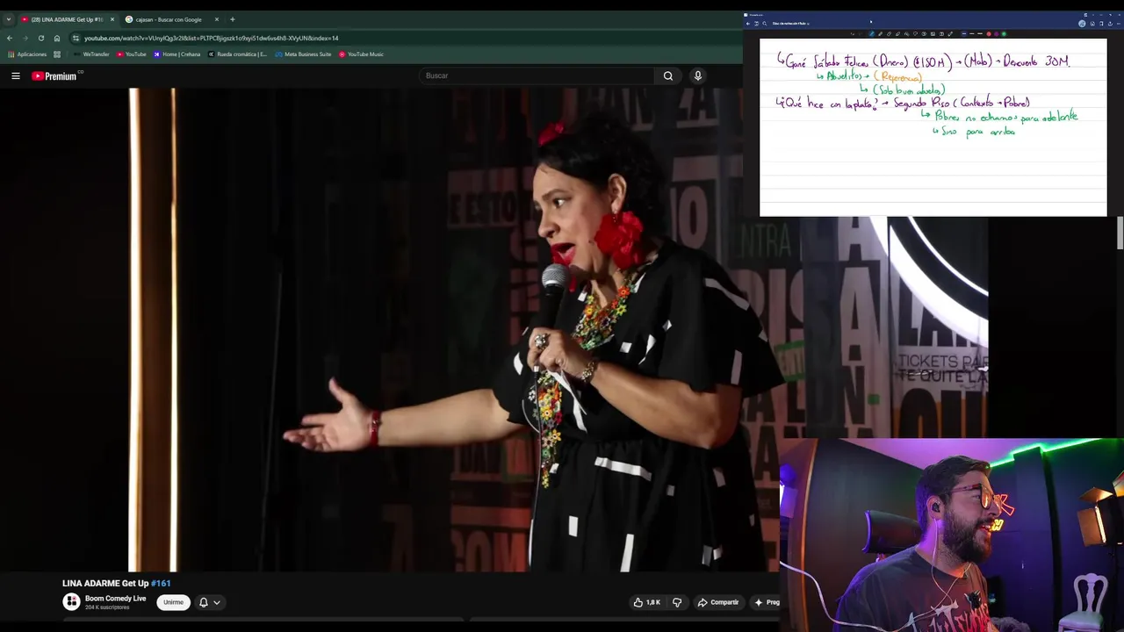This screenshot has width=1124, height=632.
Task: Close the cajasan Google search tab
Action: tap(217, 19)
